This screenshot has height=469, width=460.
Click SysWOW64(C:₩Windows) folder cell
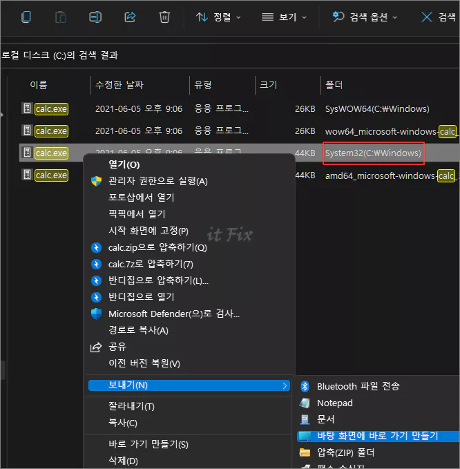pos(377,109)
